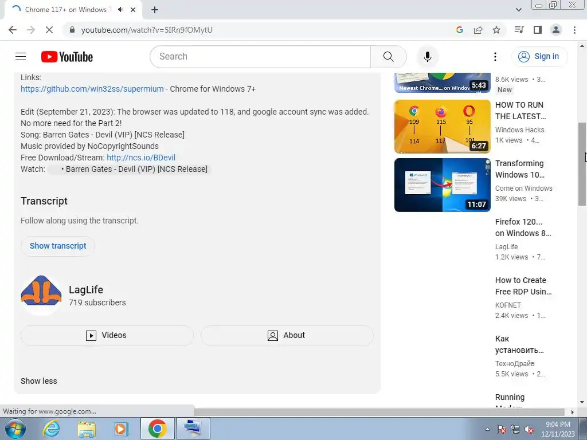Screen dimensions: 587x440
Task: Click the Sign in button
Action: click(539, 57)
